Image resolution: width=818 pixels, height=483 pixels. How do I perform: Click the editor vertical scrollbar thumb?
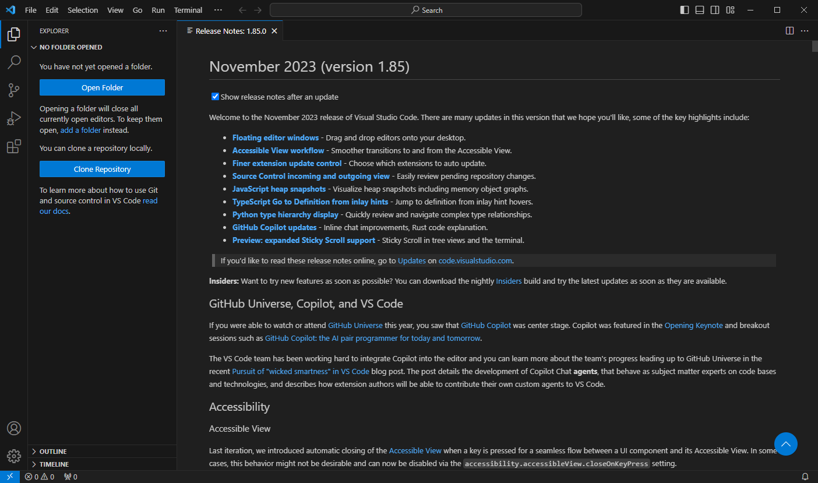click(814, 47)
